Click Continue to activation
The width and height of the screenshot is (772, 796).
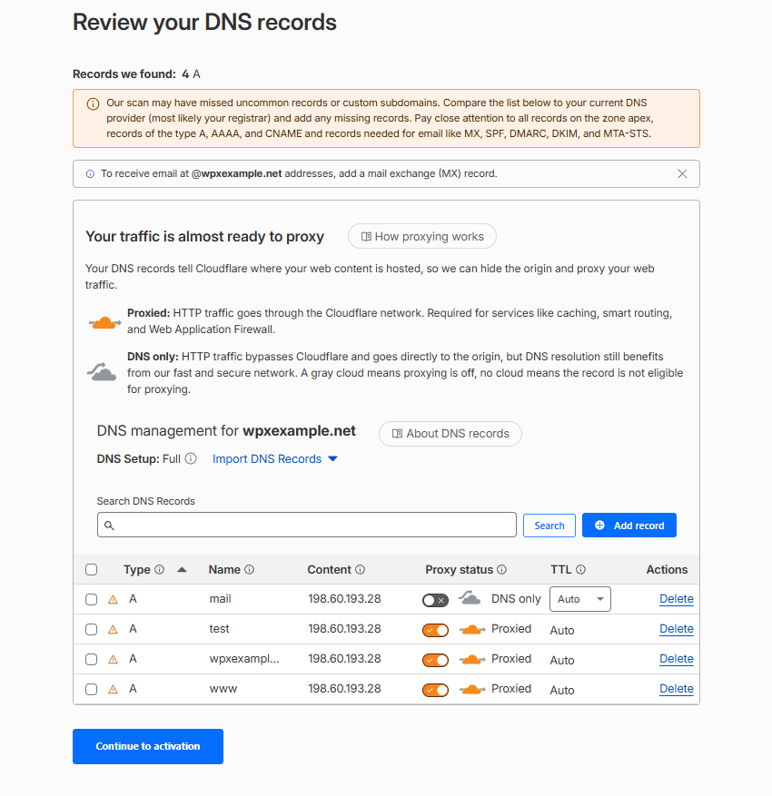(x=148, y=746)
